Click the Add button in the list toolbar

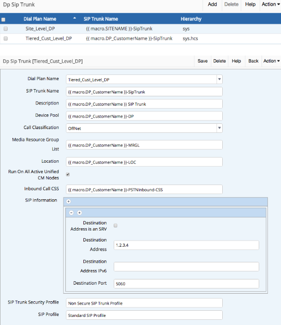coord(212,4)
